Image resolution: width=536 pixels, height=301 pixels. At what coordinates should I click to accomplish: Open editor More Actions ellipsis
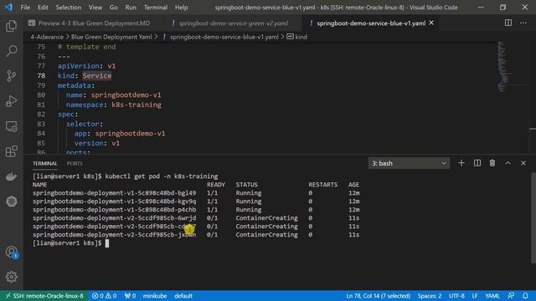(523, 23)
